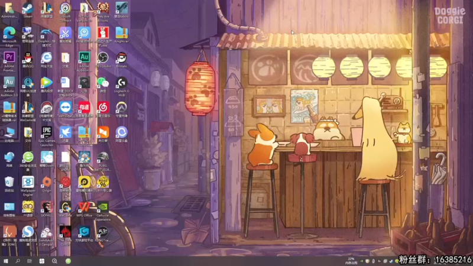Open the Xunlei blue bird shortcut
Screen dimensions: 473x266
pyautogui.click(x=66, y=135)
